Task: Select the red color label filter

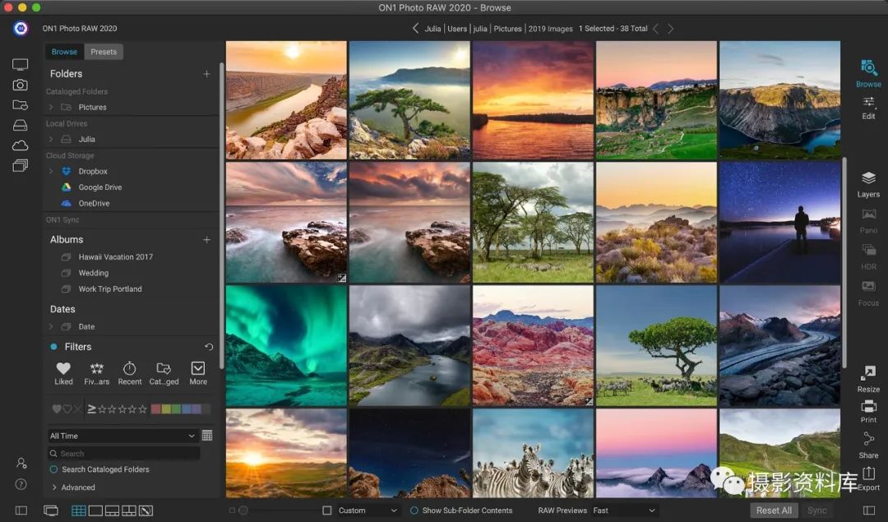Action: 157,409
